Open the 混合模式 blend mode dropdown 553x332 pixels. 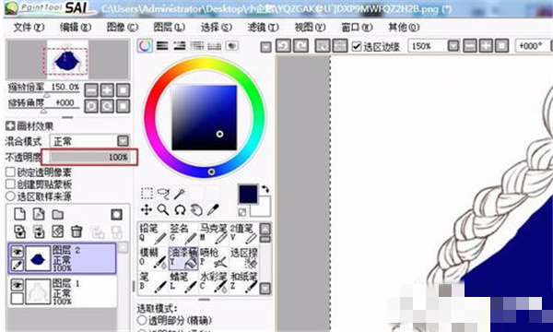click(x=123, y=141)
